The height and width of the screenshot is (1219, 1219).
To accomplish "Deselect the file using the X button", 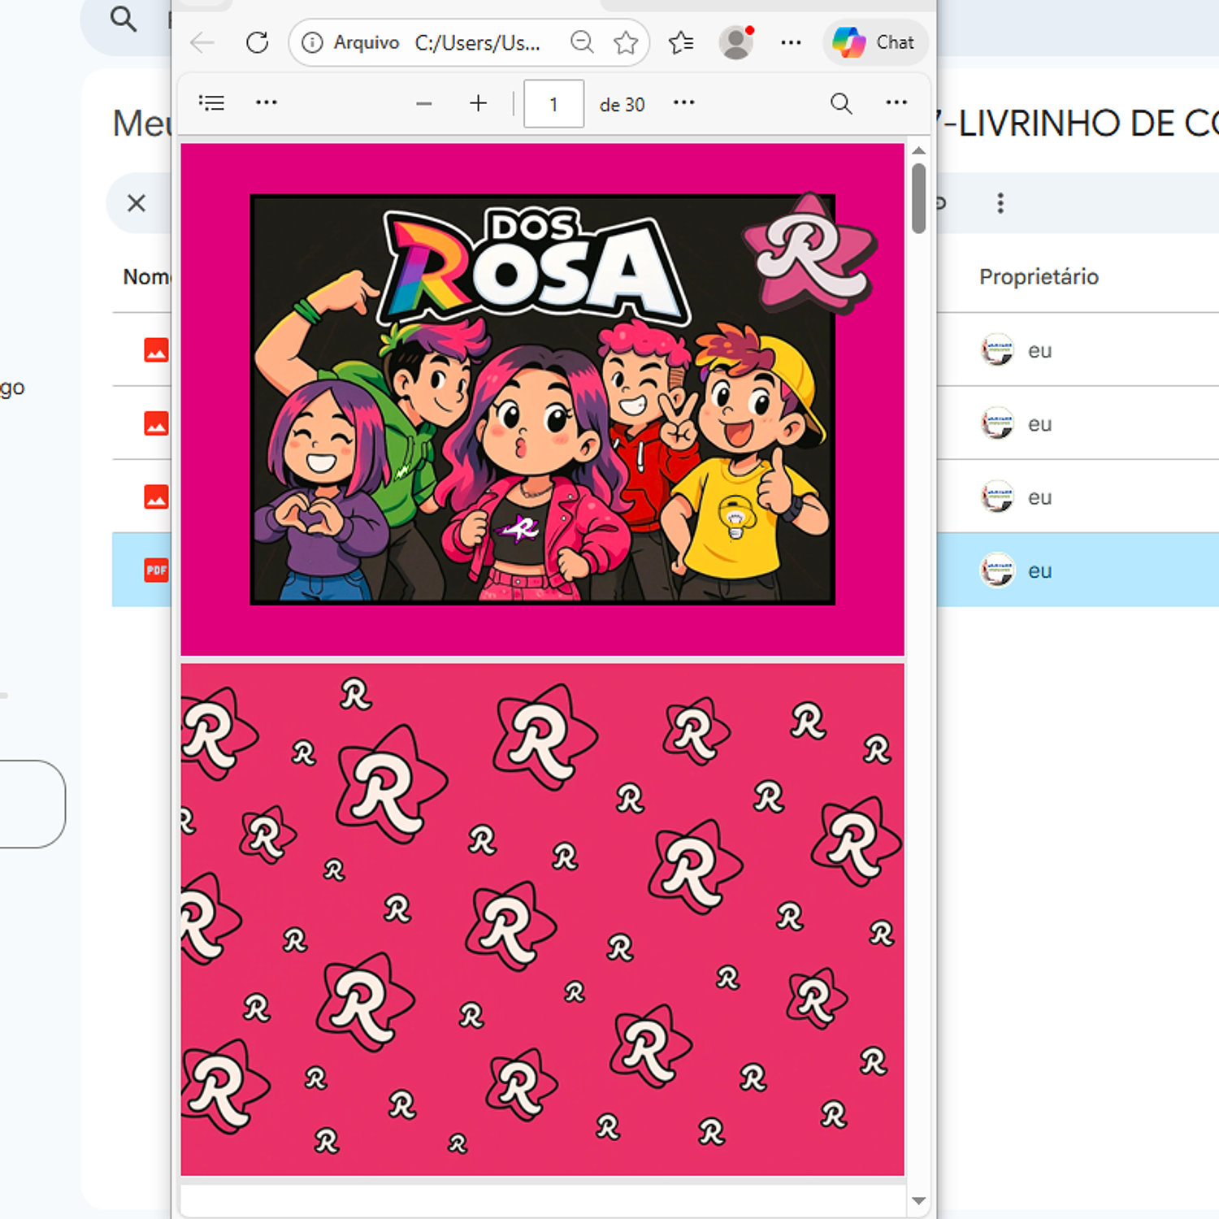I will (x=137, y=203).
